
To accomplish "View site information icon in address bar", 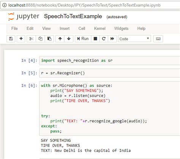I will pyautogui.click(x=5, y=5).
